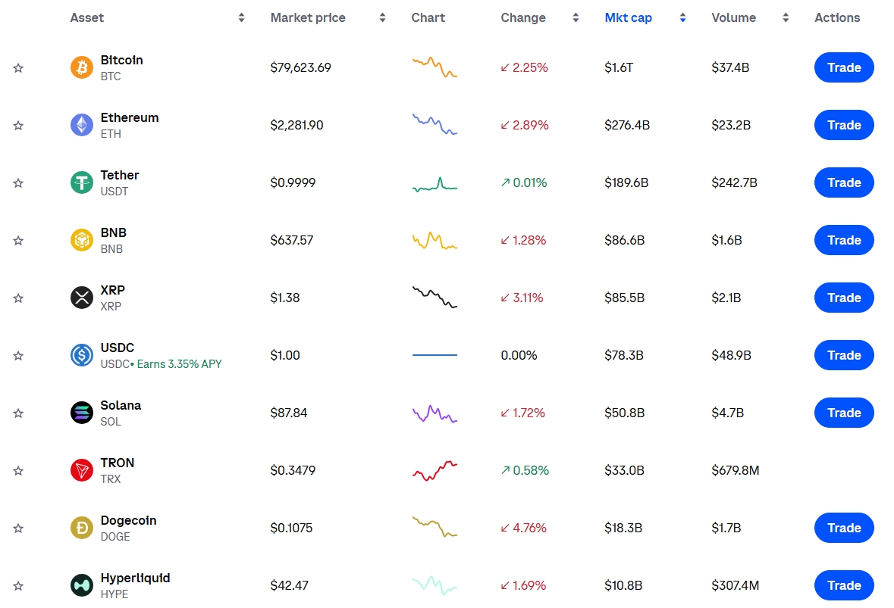Trade Bitcoin with its Trade button
Viewport: 894px width, 608px height.
pos(844,67)
